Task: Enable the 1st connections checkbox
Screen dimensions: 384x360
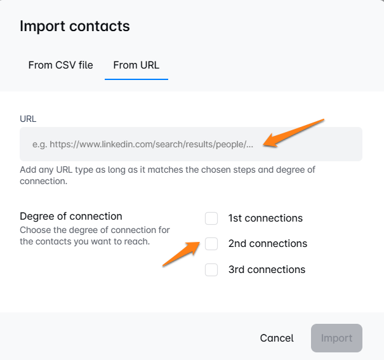Action: [x=211, y=218]
